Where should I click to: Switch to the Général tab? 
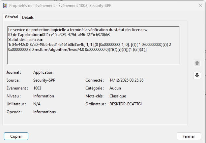coord(12,17)
